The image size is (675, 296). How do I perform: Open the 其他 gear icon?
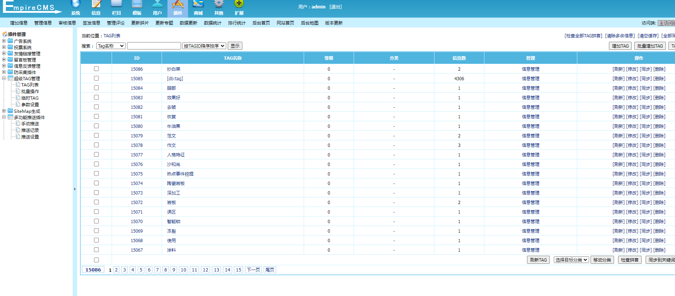tap(219, 4)
